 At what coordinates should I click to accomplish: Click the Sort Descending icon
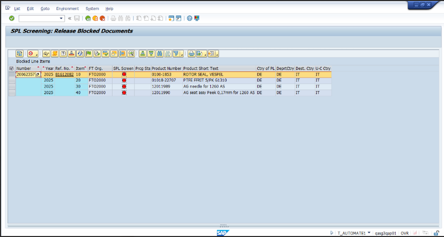click(151, 53)
